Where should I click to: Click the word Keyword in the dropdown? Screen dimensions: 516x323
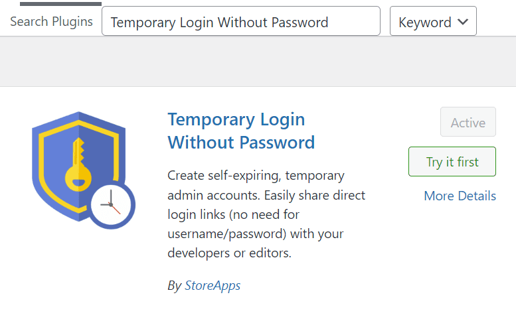424,23
